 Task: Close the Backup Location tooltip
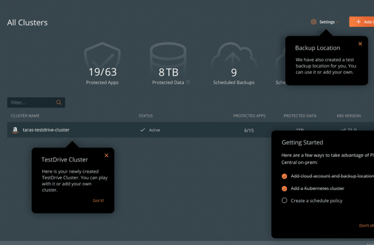click(360, 44)
